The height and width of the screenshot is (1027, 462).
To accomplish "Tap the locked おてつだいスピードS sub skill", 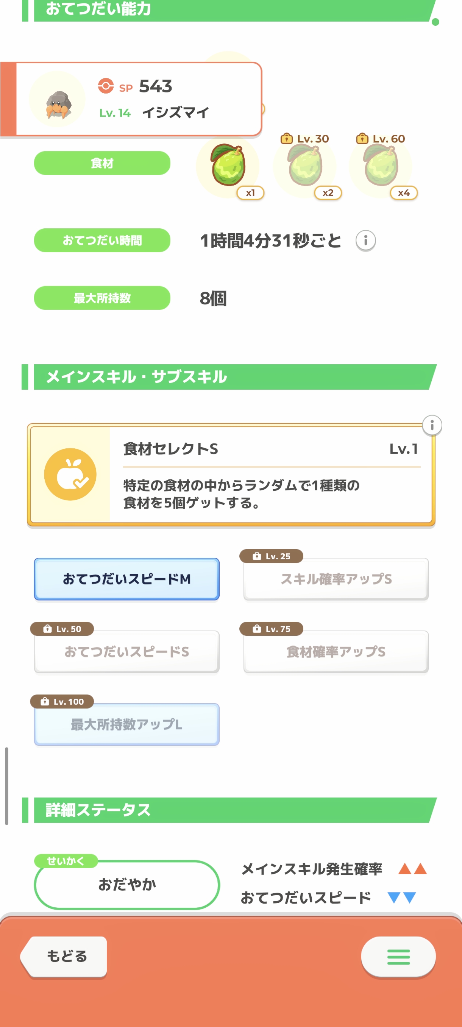I will (x=126, y=651).
